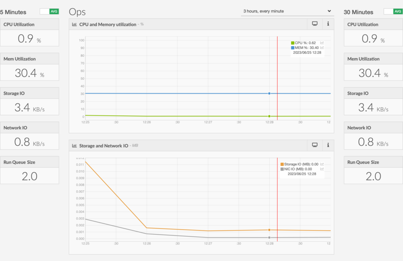This screenshot has width=403, height=261.
Task: Click Run Queue Size 2.0 value in 5 Minutes panel
Action: point(30,176)
